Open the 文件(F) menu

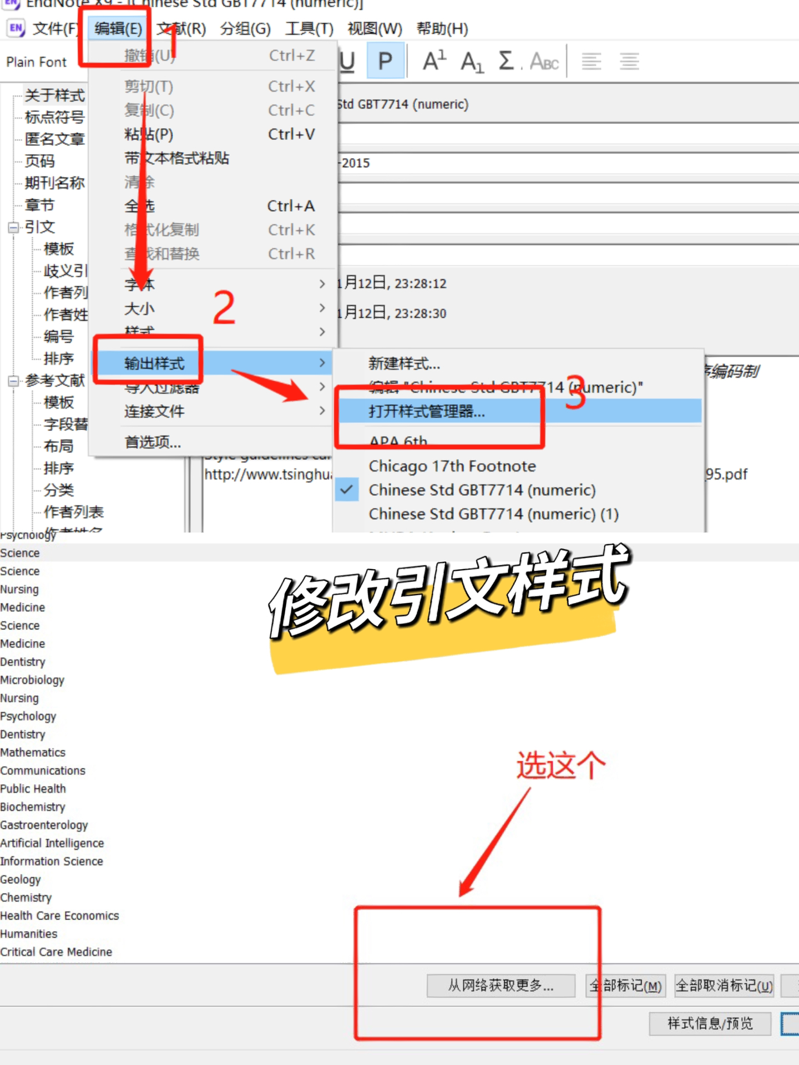click(55, 29)
